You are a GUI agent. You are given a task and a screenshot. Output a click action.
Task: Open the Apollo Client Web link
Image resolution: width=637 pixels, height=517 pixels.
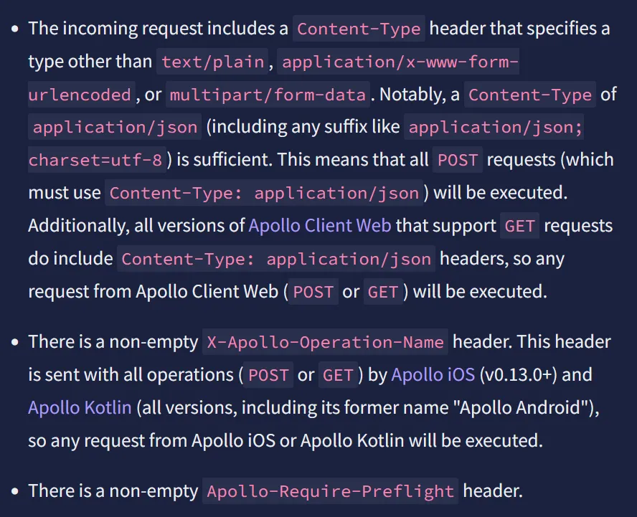coord(320,226)
